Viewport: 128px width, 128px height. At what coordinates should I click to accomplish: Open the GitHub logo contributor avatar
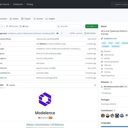(x=117, y=116)
